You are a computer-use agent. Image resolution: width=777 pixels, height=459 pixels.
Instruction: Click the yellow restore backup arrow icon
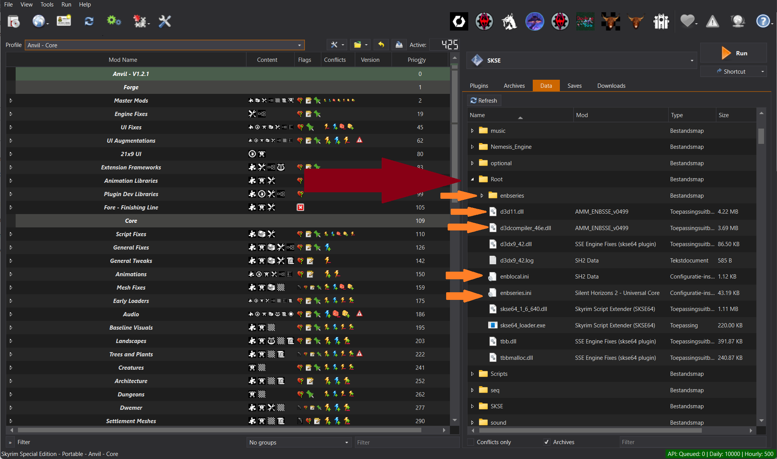click(x=381, y=45)
